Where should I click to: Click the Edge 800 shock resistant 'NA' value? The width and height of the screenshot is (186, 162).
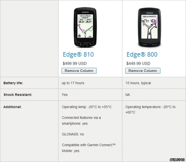point(128,95)
